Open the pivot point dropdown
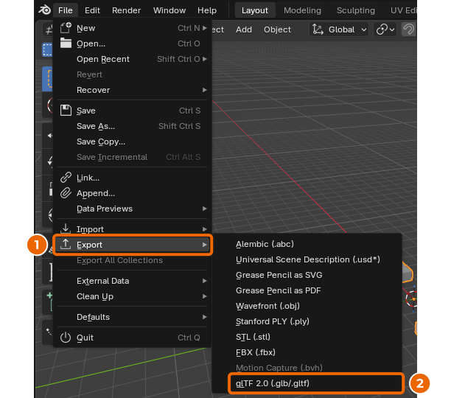 pyautogui.click(x=385, y=29)
